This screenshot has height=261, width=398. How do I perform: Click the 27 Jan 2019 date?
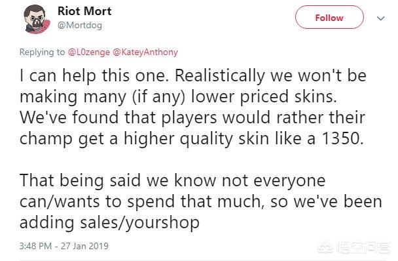84,246
